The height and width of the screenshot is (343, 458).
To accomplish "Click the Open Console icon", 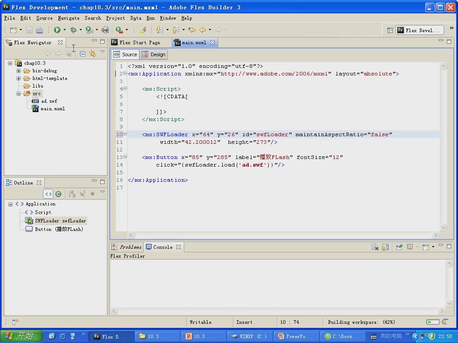I will (426, 247).
